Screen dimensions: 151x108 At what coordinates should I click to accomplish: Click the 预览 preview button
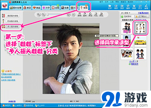tap(101, 14)
